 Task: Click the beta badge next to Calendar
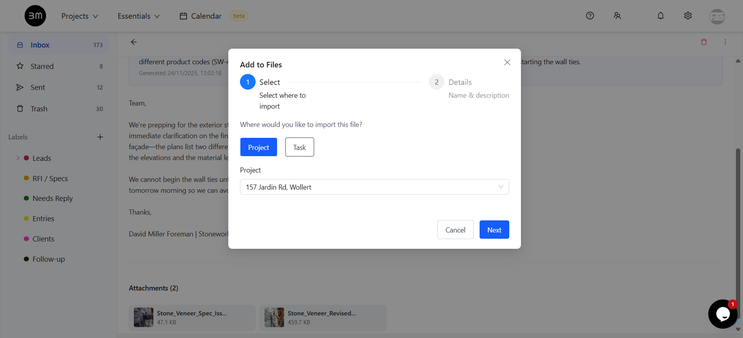pos(239,16)
